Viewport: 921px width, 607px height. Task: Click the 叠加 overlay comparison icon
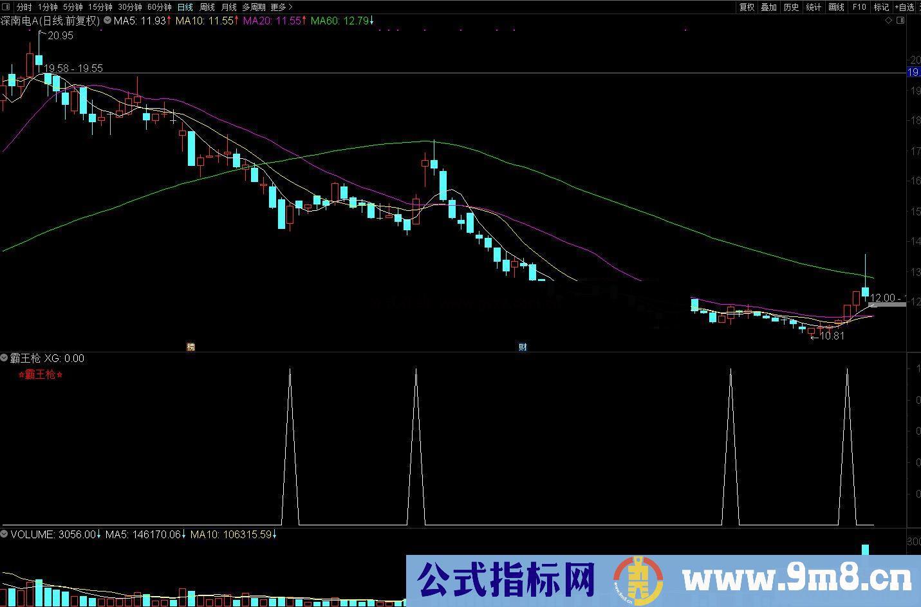click(768, 7)
